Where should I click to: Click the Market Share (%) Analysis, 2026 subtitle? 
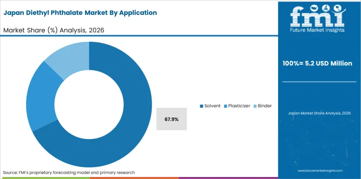pyautogui.click(x=53, y=30)
